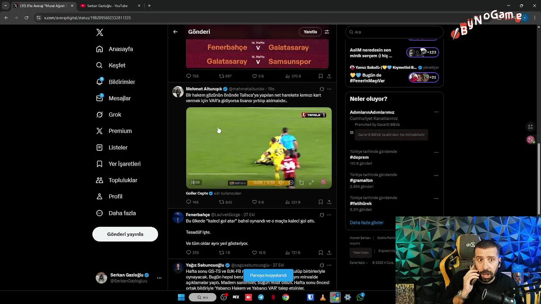The image size is (541, 304).
Task: Open more options on Yağız Sabuncuoğlu post
Action: [x=329, y=265]
